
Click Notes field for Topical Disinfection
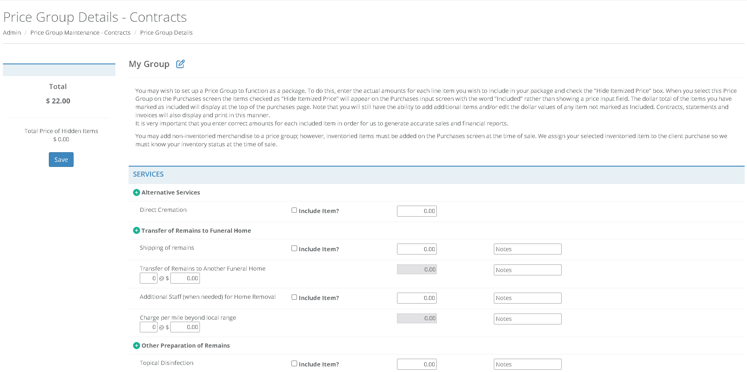point(527,364)
